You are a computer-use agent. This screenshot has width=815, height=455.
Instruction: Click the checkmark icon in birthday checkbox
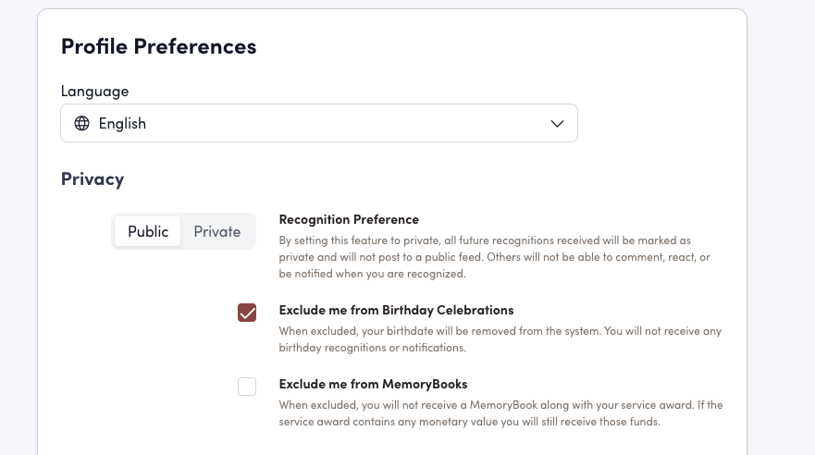tap(247, 313)
